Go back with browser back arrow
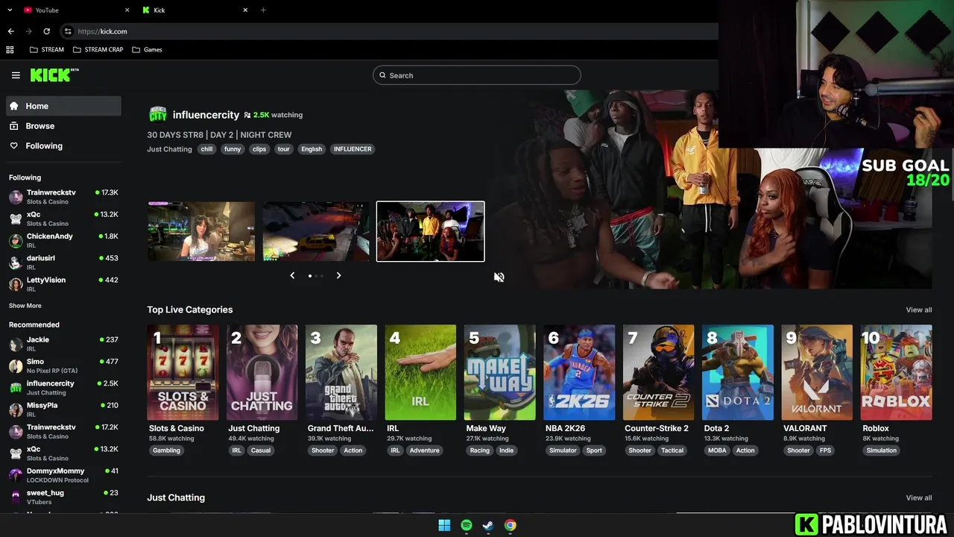Viewport: 954px width, 537px height. pos(10,31)
